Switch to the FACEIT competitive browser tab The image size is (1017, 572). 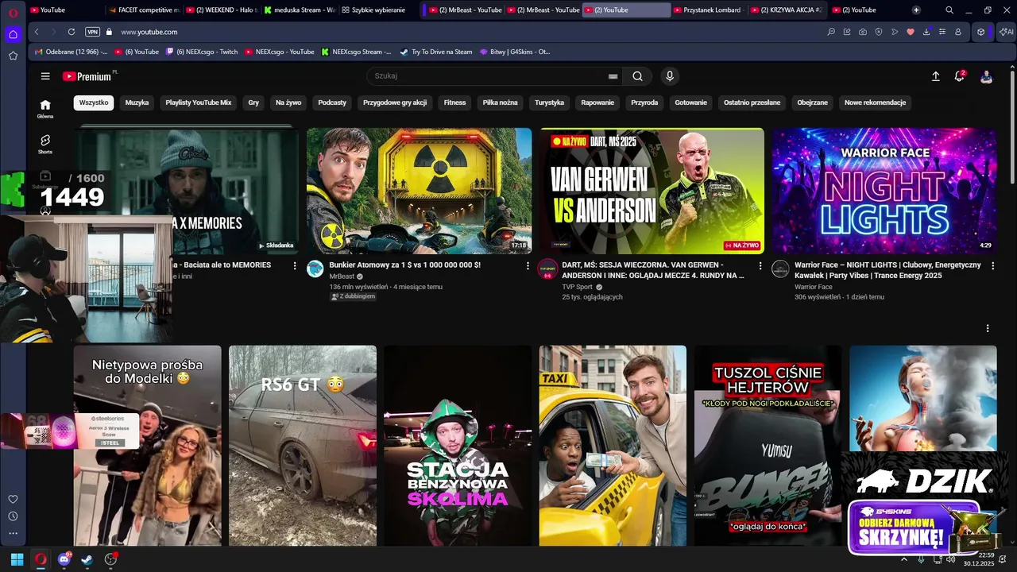pyautogui.click(x=144, y=10)
